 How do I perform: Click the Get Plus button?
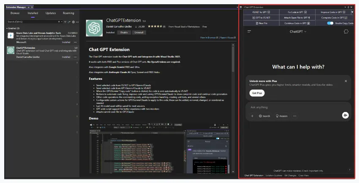[x=256, y=93]
